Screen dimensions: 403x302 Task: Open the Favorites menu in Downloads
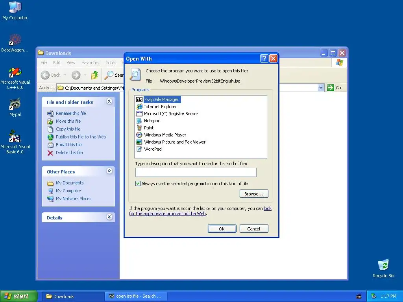point(90,63)
